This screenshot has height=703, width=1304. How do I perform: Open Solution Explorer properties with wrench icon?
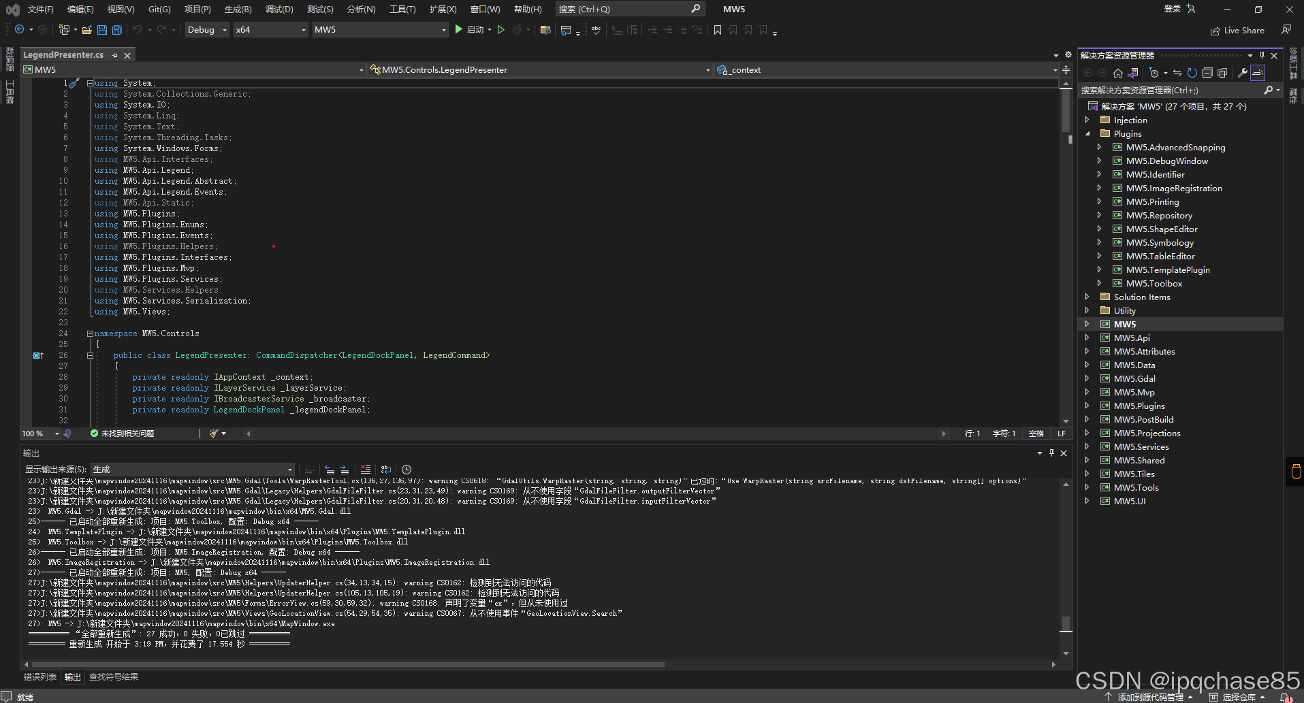click(x=1243, y=73)
